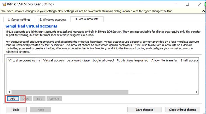Save changes to the settings
The height and width of the screenshot is (114, 206).
point(144,110)
